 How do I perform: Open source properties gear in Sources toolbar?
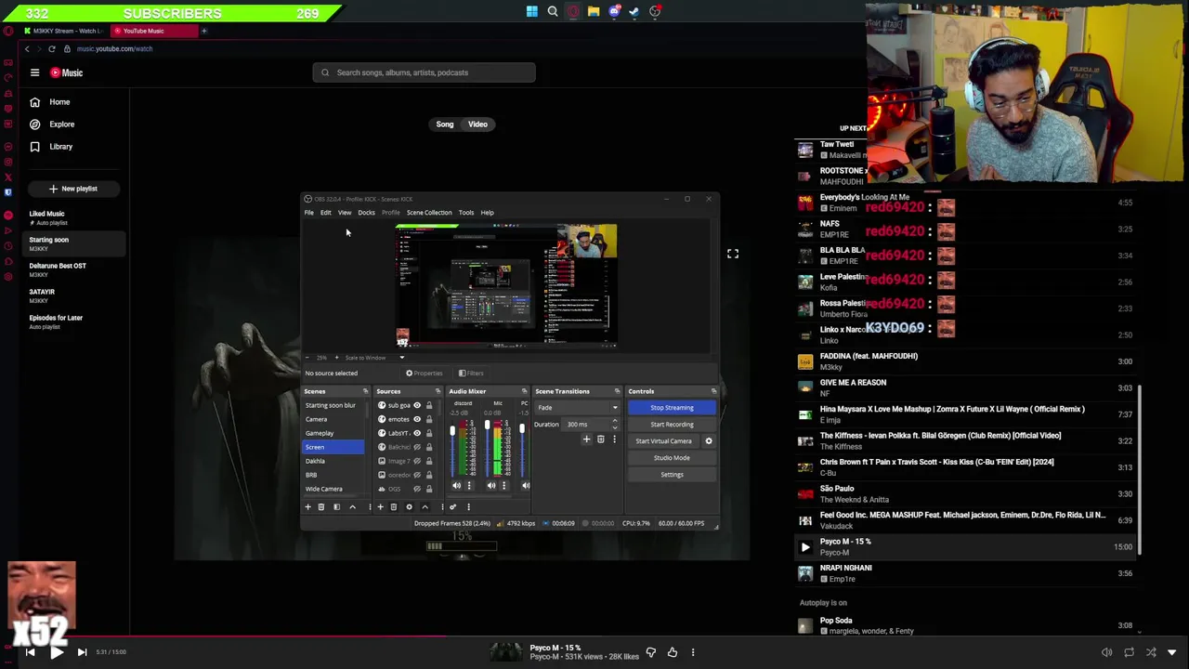pyautogui.click(x=409, y=506)
